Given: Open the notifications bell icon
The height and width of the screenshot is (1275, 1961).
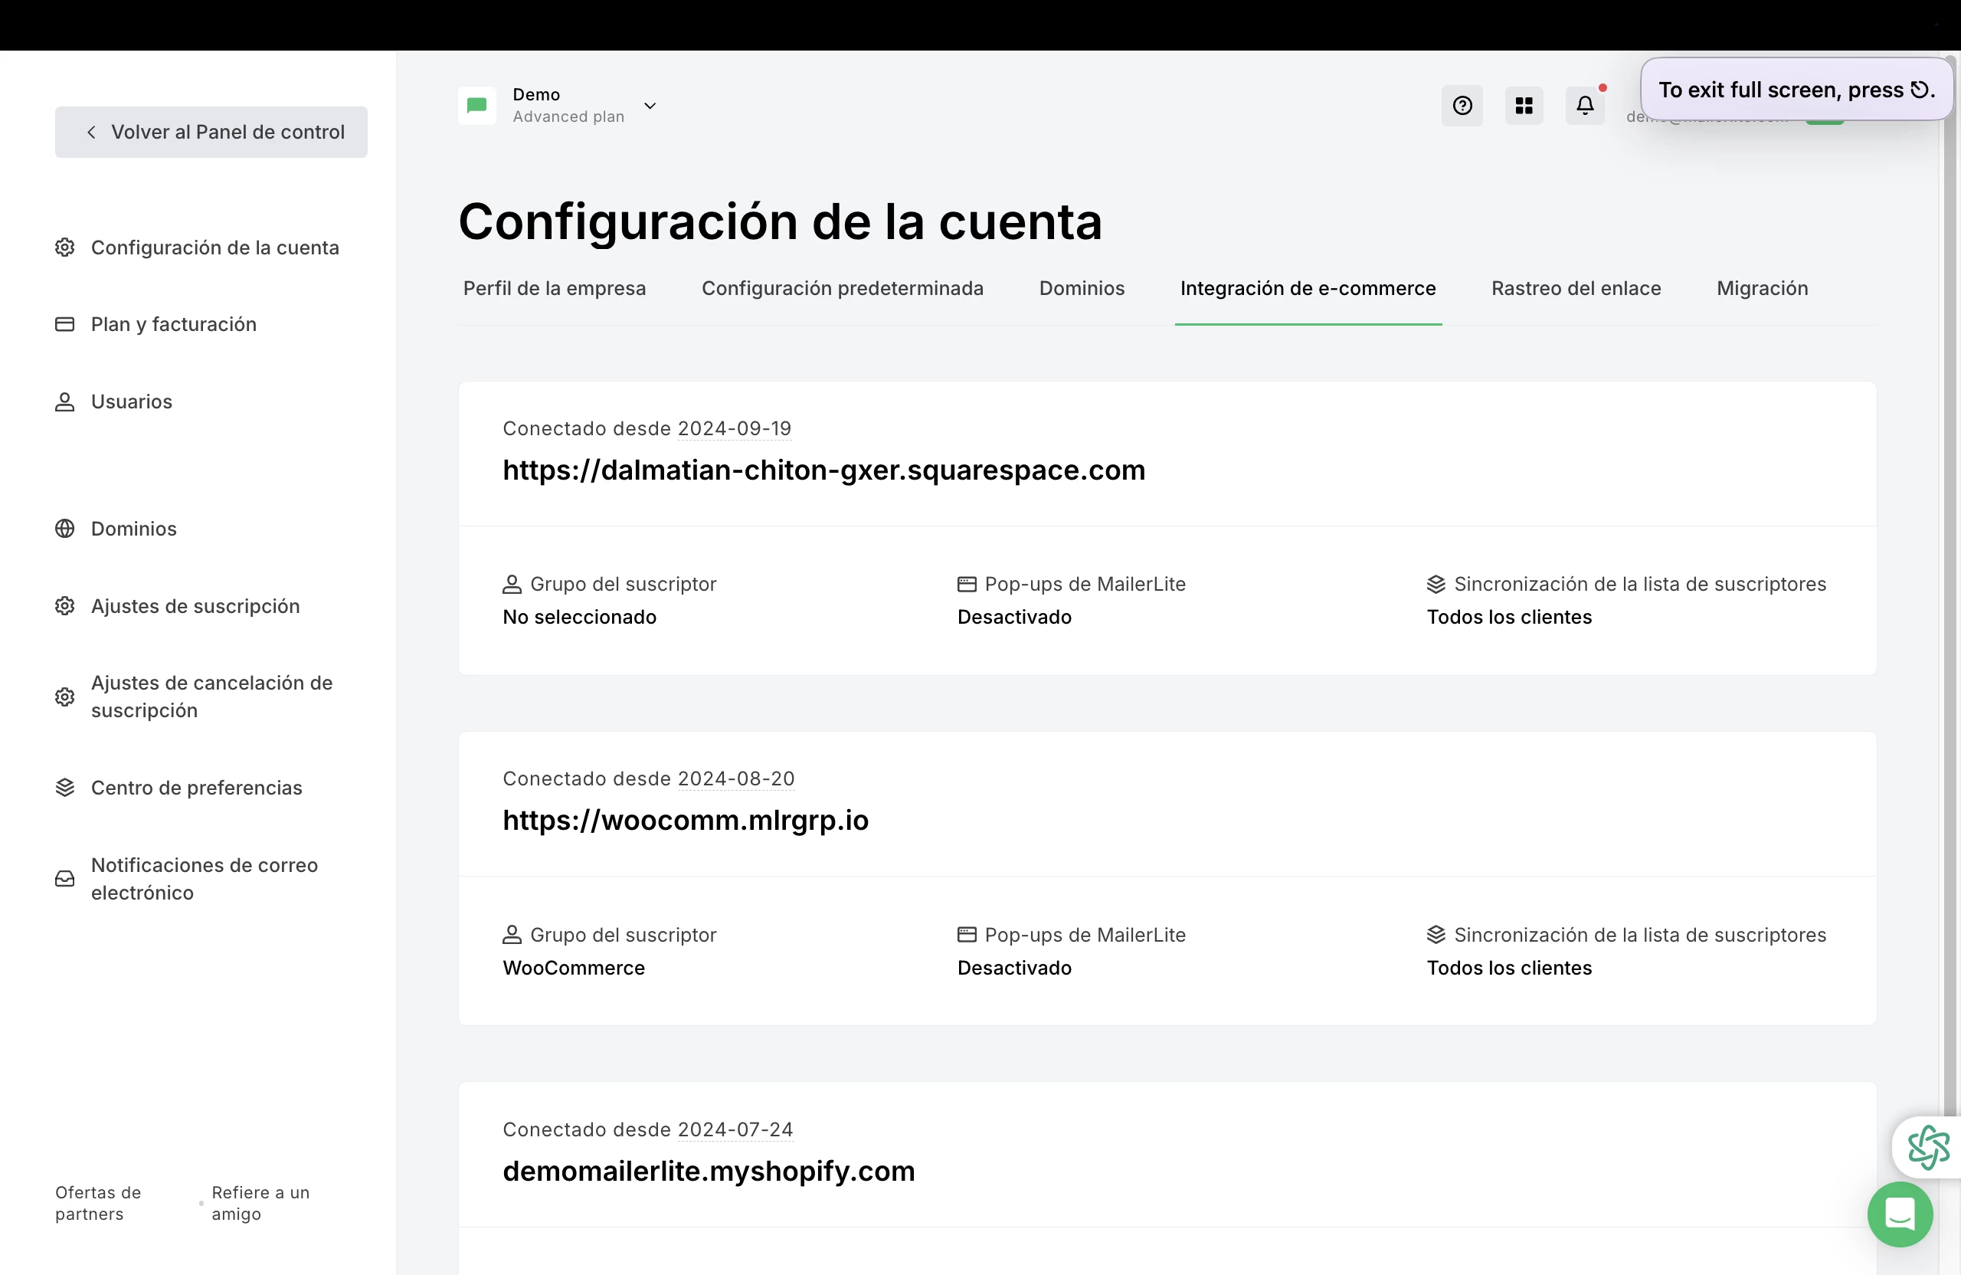Looking at the screenshot, I should [1584, 106].
